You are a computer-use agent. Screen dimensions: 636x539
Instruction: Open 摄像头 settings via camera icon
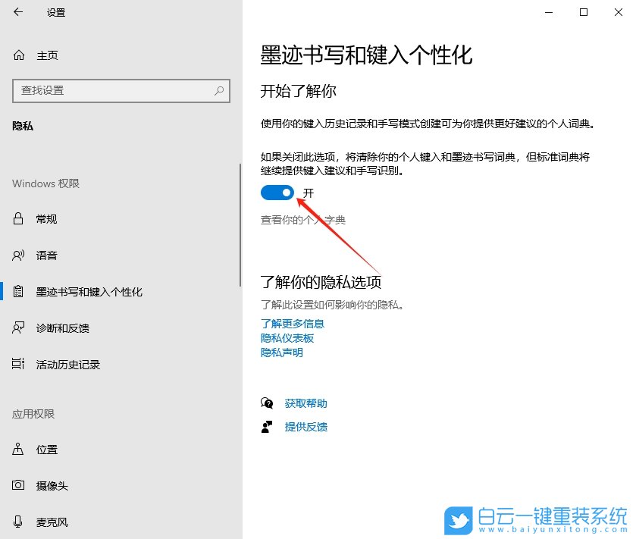(x=17, y=485)
